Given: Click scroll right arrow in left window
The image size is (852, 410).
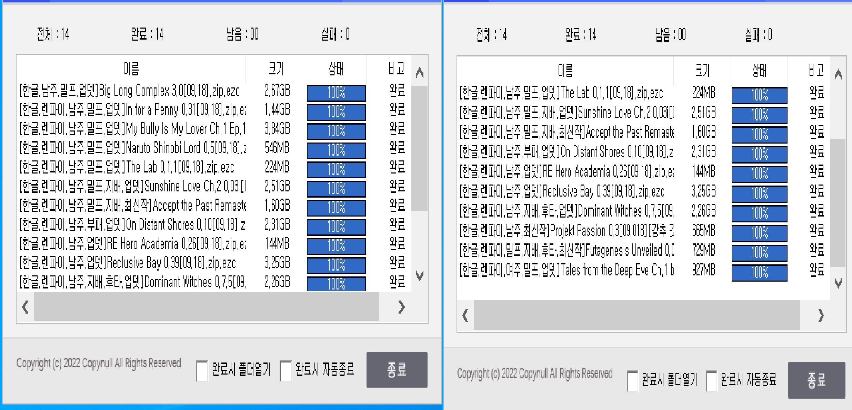Looking at the screenshot, I should (x=401, y=307).
